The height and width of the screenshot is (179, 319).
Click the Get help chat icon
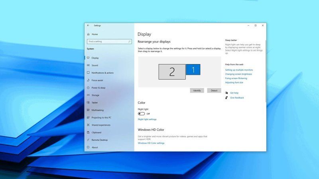point(226,93)
